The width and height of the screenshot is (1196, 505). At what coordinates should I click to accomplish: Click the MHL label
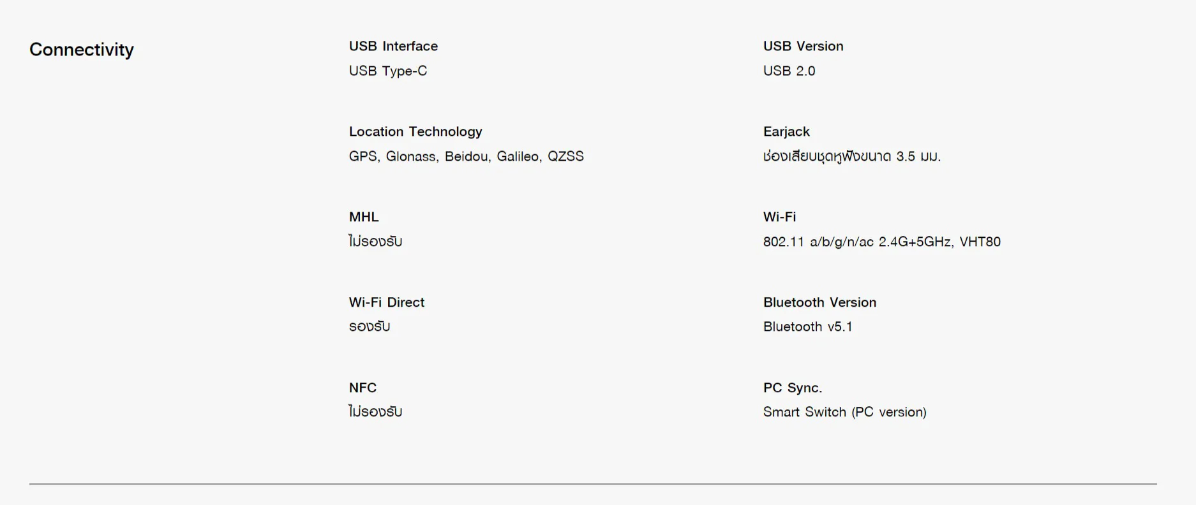click(364, 217)
